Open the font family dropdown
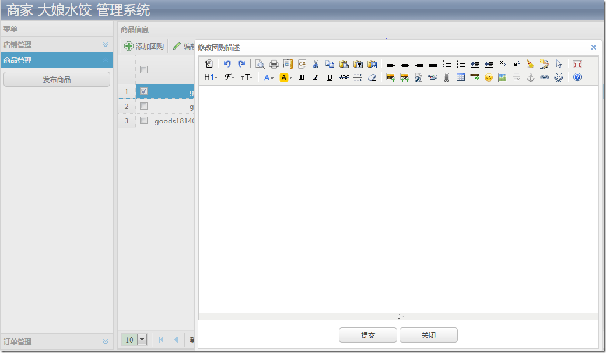Viewport: 606px width, 353px height. [x=229, y=77]
